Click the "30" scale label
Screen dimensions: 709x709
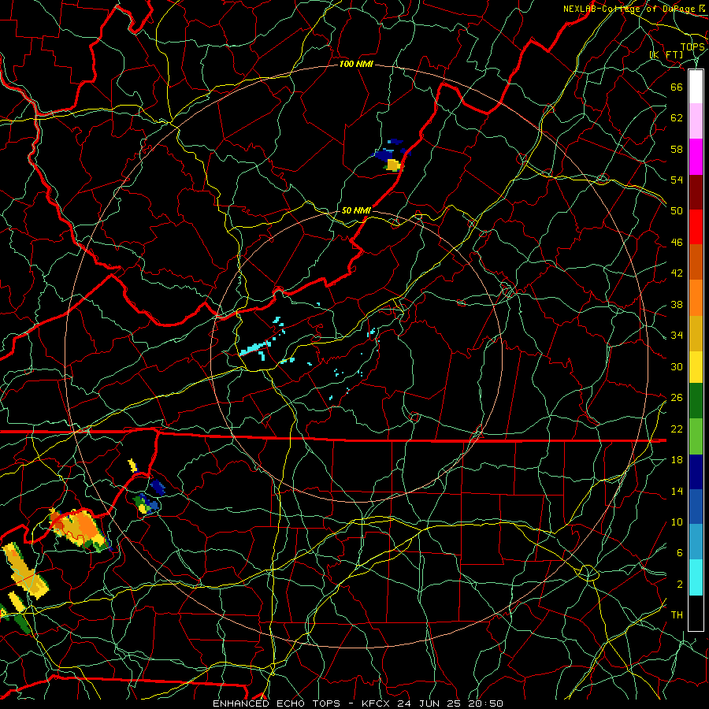(677, 366)
